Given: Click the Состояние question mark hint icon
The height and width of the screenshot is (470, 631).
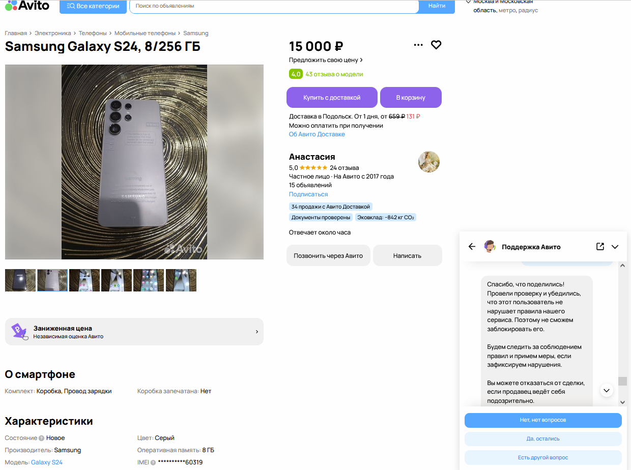Looking at the screenshot, I should (42, 438).
